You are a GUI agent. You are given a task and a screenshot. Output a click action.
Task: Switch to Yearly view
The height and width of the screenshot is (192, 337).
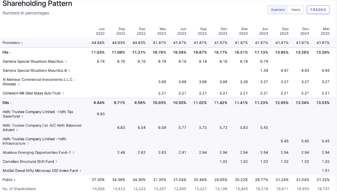[x=296, y=10]
